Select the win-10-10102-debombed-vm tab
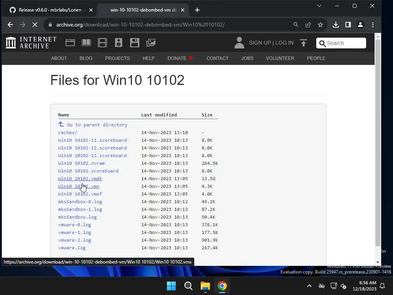Viewport: 393px width, 295px height. 142,10
